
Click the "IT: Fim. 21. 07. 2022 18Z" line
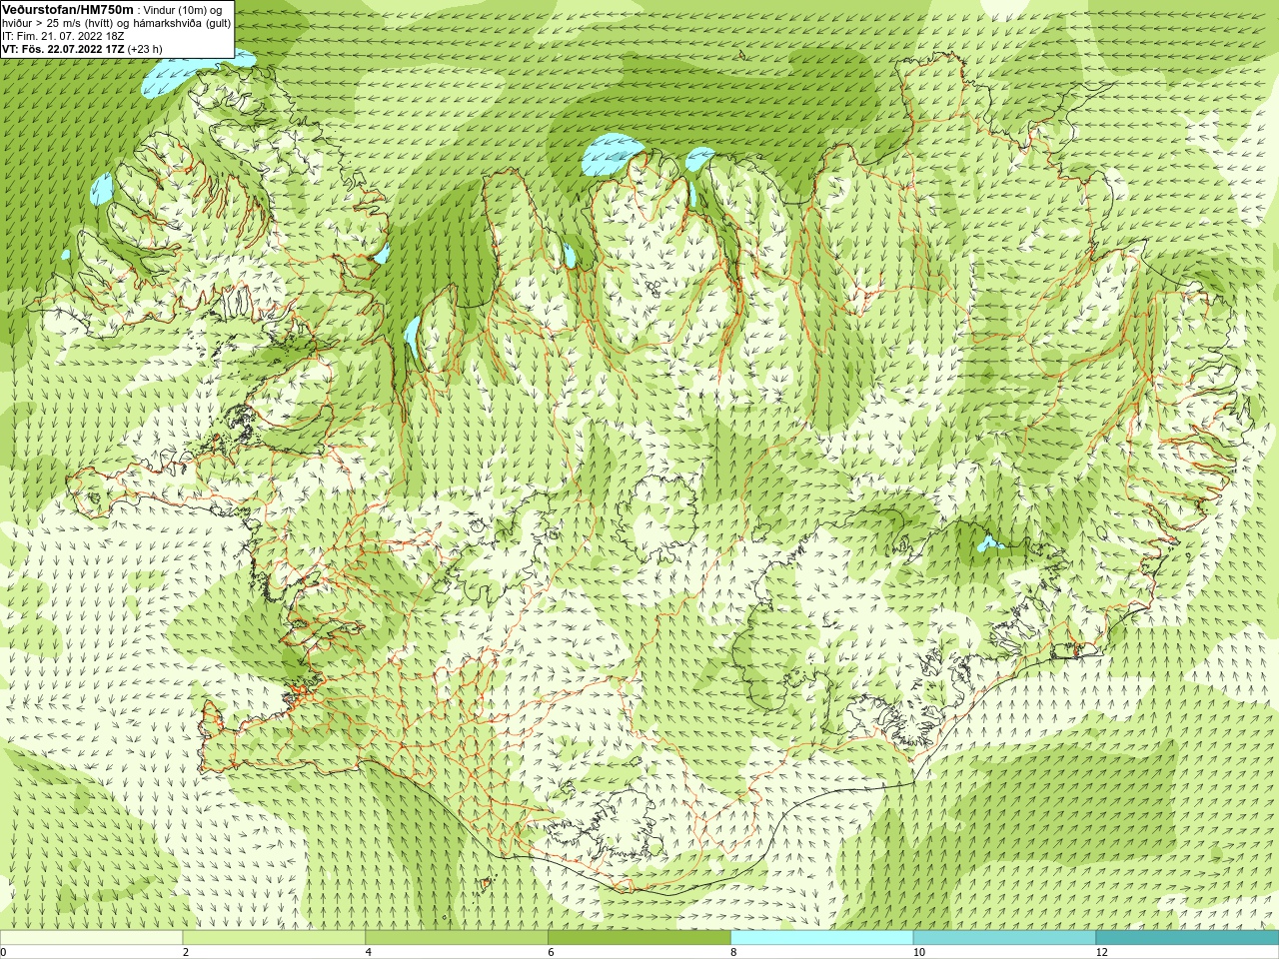(63, 36)
